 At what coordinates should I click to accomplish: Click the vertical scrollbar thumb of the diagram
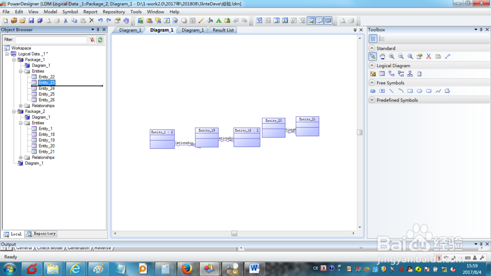359,133
